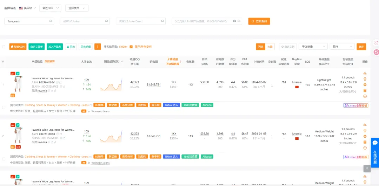The image size is (379, 186).
Task: Open bar chart icon for ASIN B0CP9HXHS8 row
Action: tap(365, 125)
